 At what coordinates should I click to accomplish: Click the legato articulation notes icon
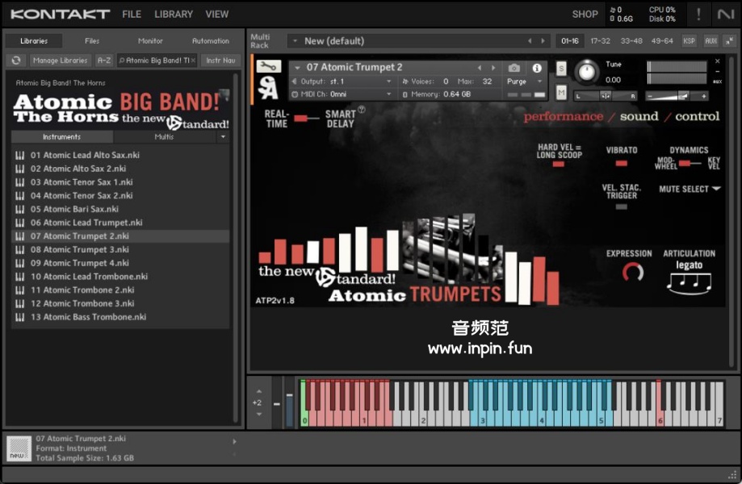[x=689, y=282]
